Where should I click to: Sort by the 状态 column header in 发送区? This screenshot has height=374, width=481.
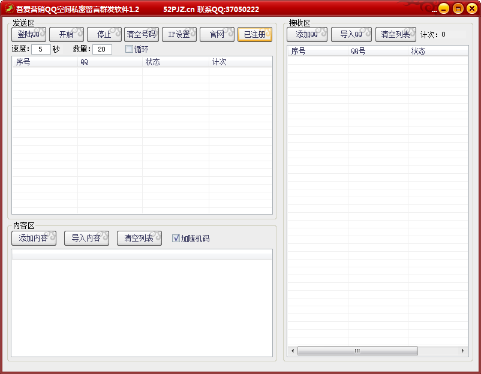point(175,62)
